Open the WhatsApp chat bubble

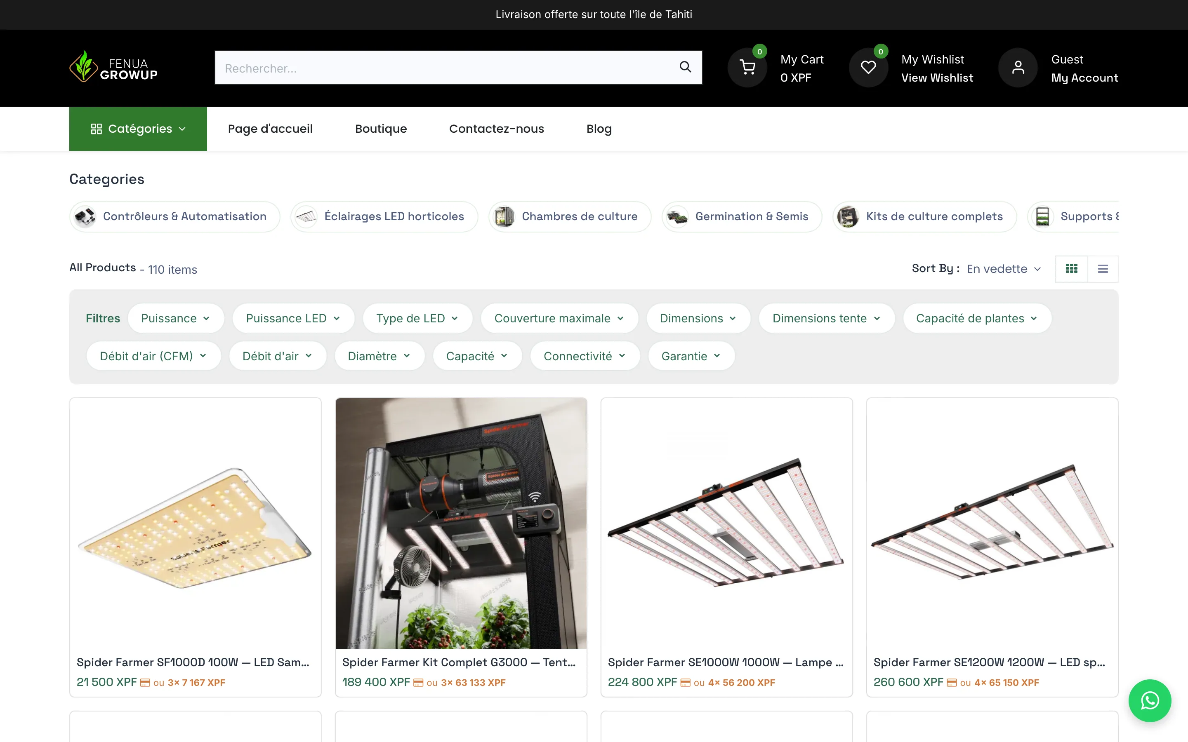pyautogui.click(x=1150, y=700)
